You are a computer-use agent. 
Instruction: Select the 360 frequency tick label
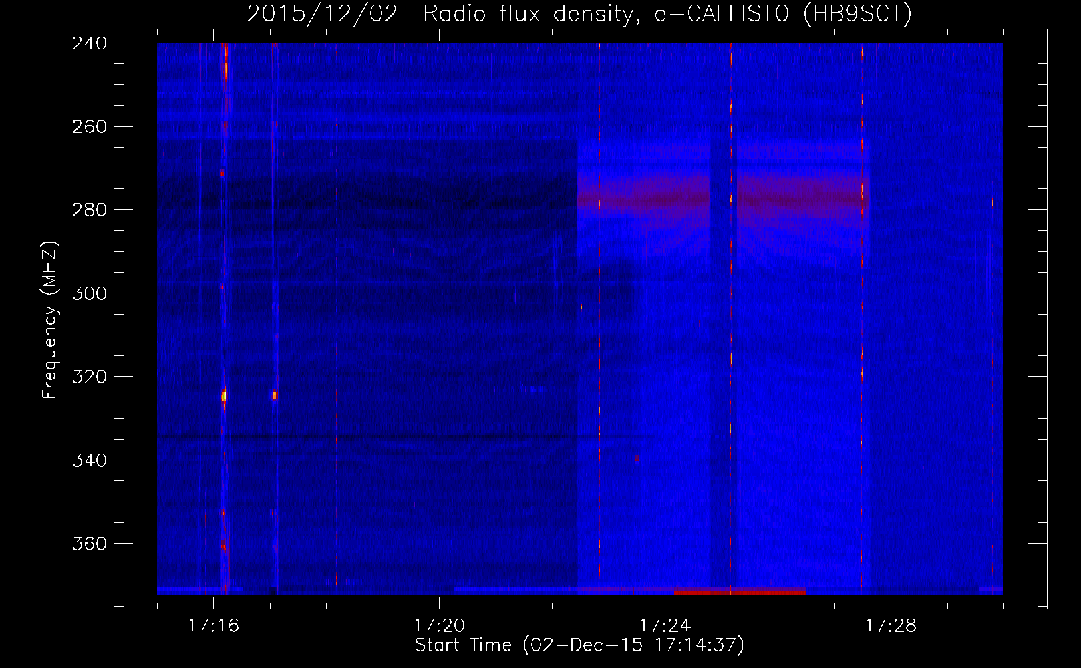tap(89, 544)
